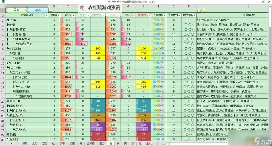Viewport: 272px width, 146px height.
Task: Click the add new sheet plus icon
Action: click(158, 144)
